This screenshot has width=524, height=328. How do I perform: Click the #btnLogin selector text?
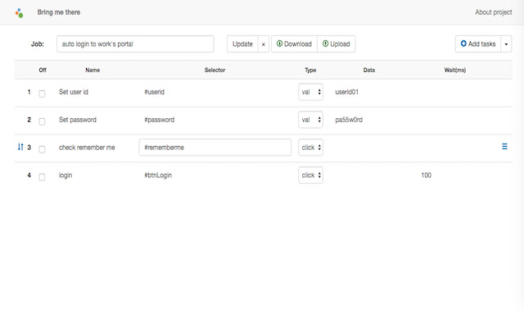coord(158,175)
